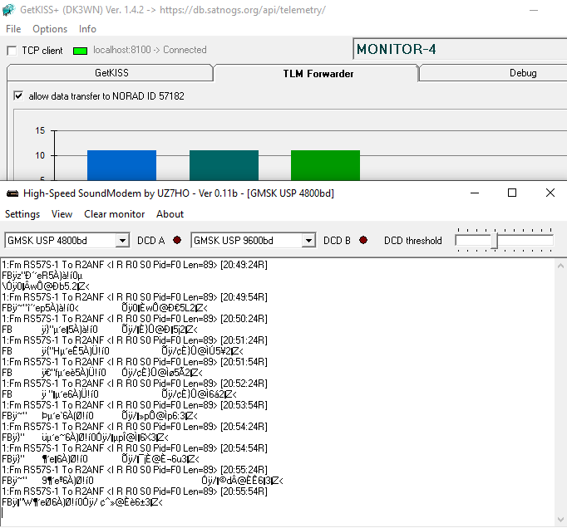
Task: Maximize the SoundModem window
Action: pos(512,193)
